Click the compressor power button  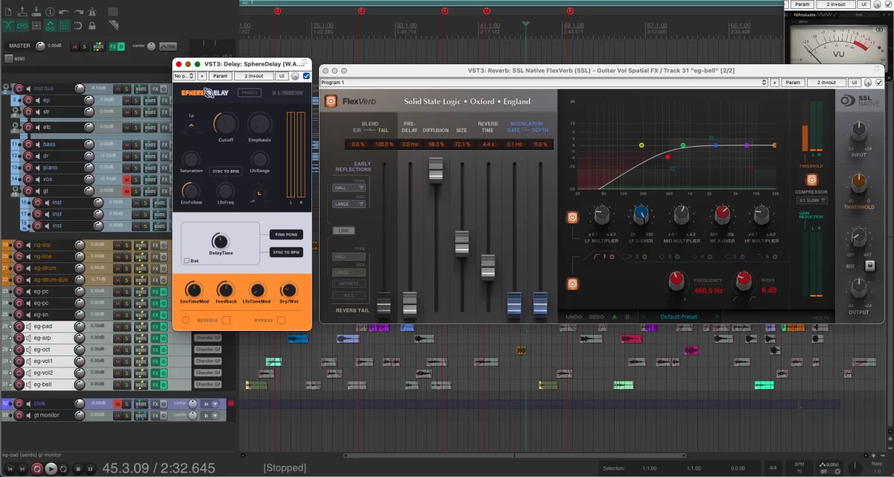click(x=811, y=180)
